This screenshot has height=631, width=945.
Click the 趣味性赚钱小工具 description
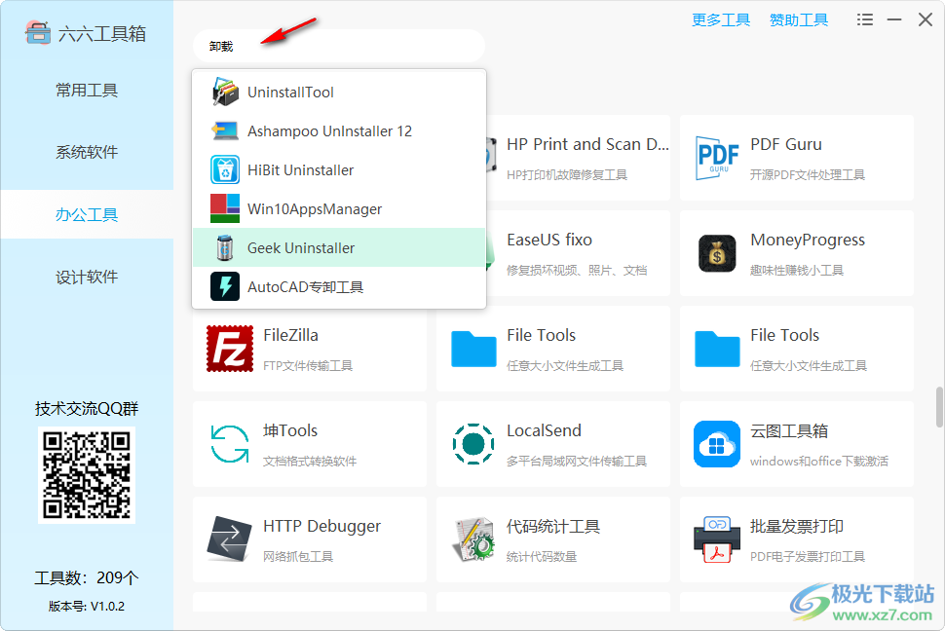click(x=797, y=270)
